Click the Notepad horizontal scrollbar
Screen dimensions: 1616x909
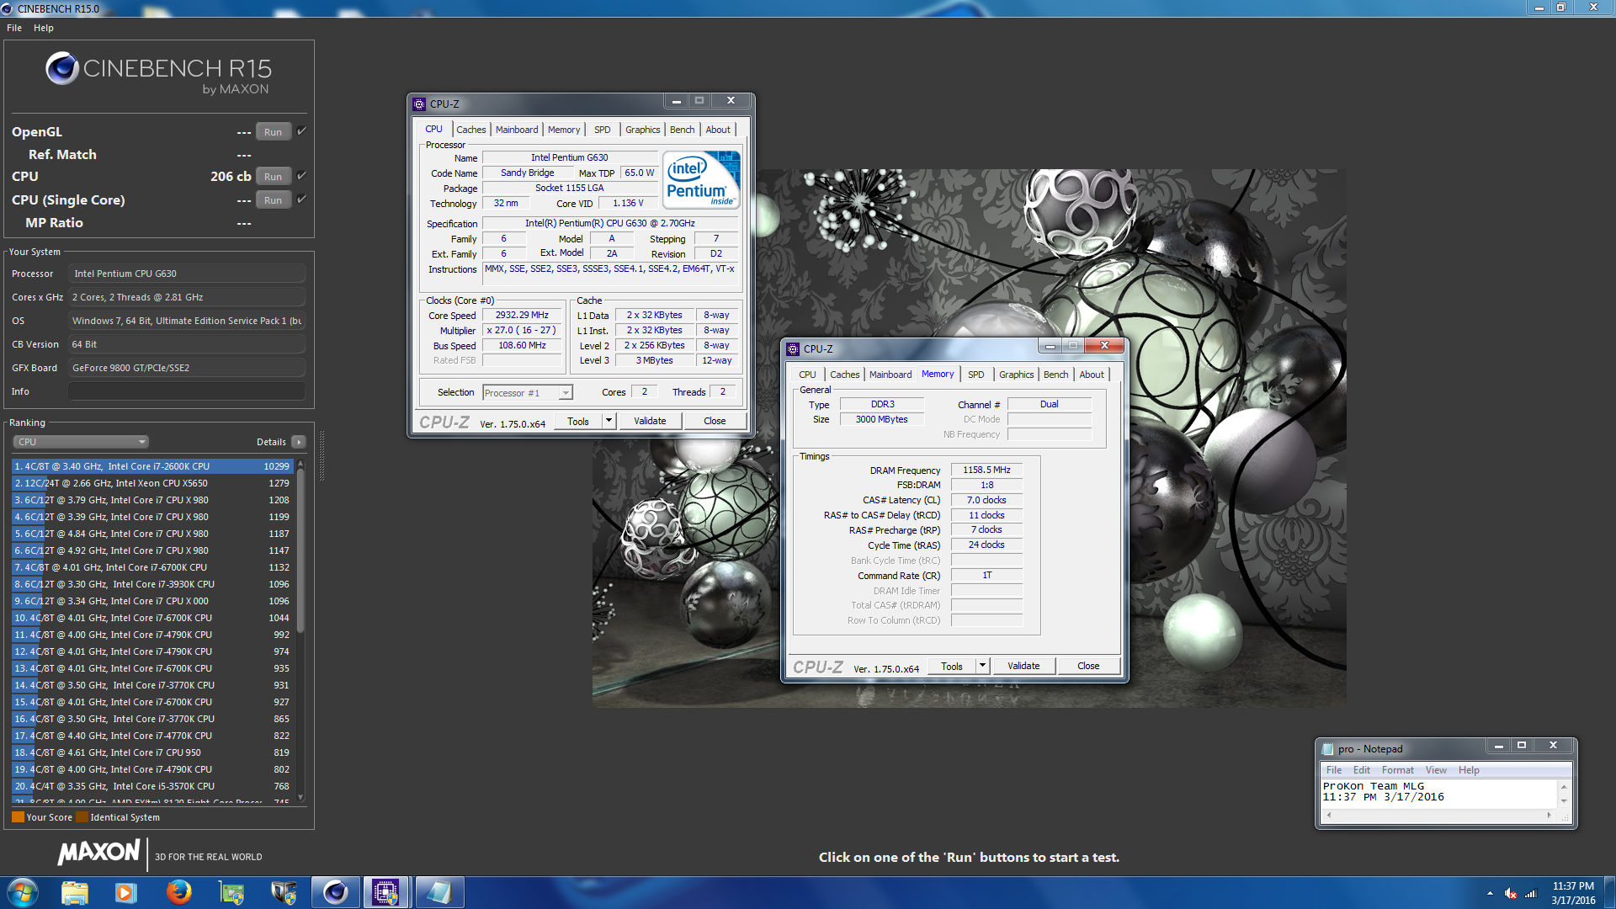pos(1439,815)
